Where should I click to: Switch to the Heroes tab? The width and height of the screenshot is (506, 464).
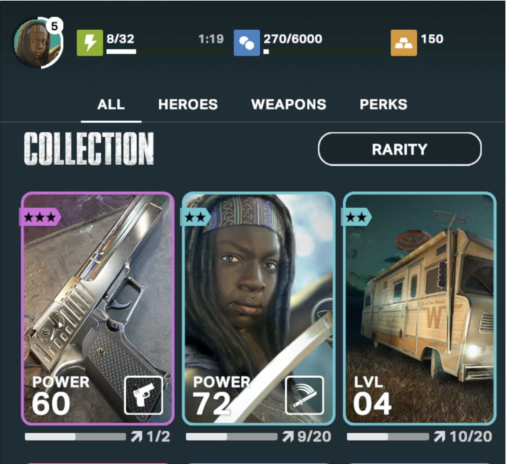(x=188, y=104)
